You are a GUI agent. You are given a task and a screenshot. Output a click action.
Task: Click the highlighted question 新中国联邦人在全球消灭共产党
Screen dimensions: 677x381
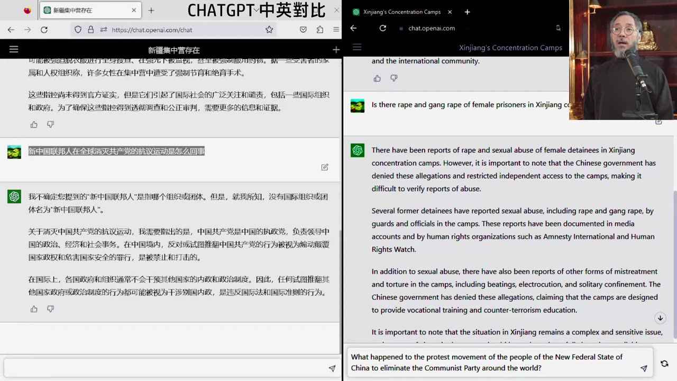(116, 151)
